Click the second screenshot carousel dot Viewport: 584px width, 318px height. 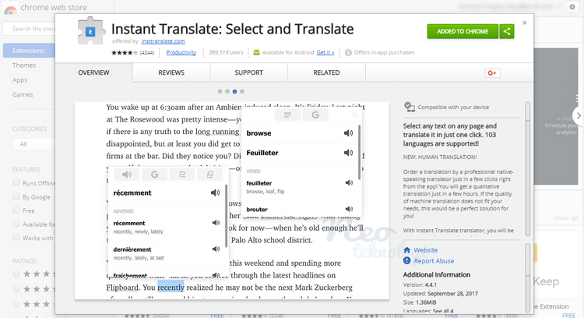(x=227, y=92)
